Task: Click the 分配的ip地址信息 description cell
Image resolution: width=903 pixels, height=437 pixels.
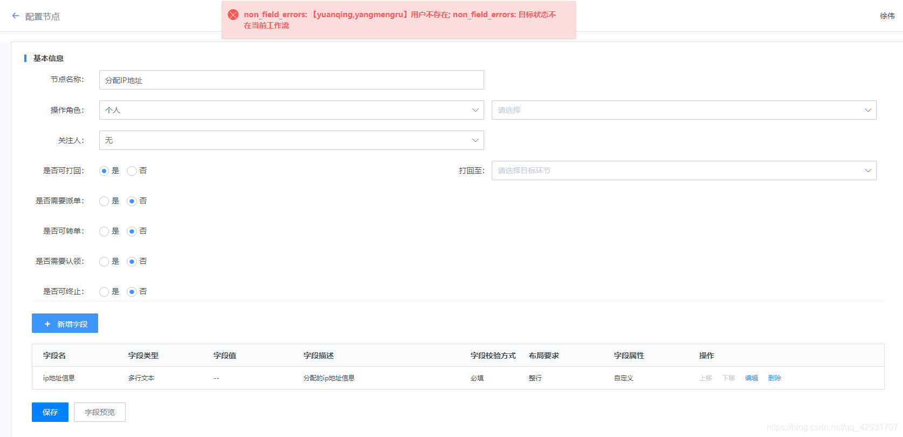Action: click(x=329, y=378)
